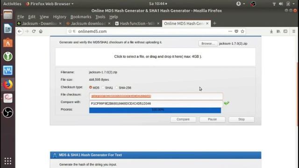299x168 pixels.
Task: Open the Tools menu
Action: click(100, 17)
